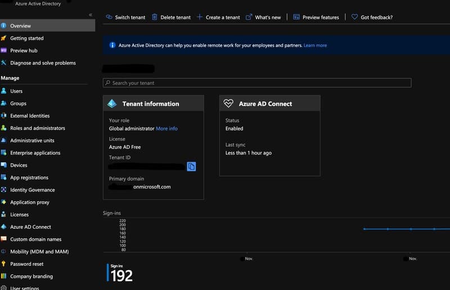Image resolution: width=450 pixels, height=290 pixels.
Task: Click the Enterprise applications icon
Action: click(3, 153)
